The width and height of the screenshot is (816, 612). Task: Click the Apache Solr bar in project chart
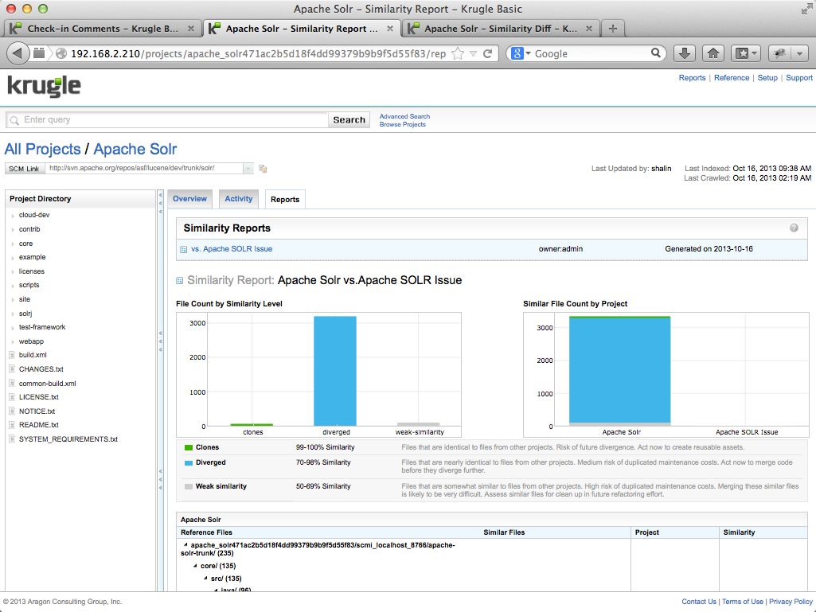620,372
